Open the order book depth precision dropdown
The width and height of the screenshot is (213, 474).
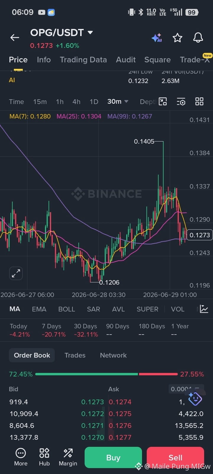(x=186, y=389)
